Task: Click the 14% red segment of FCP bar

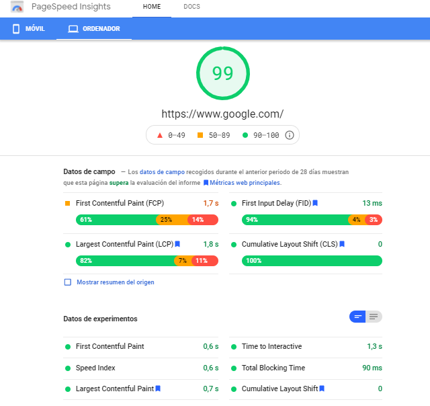Action: pyautogui.click(x=203, y=220)
